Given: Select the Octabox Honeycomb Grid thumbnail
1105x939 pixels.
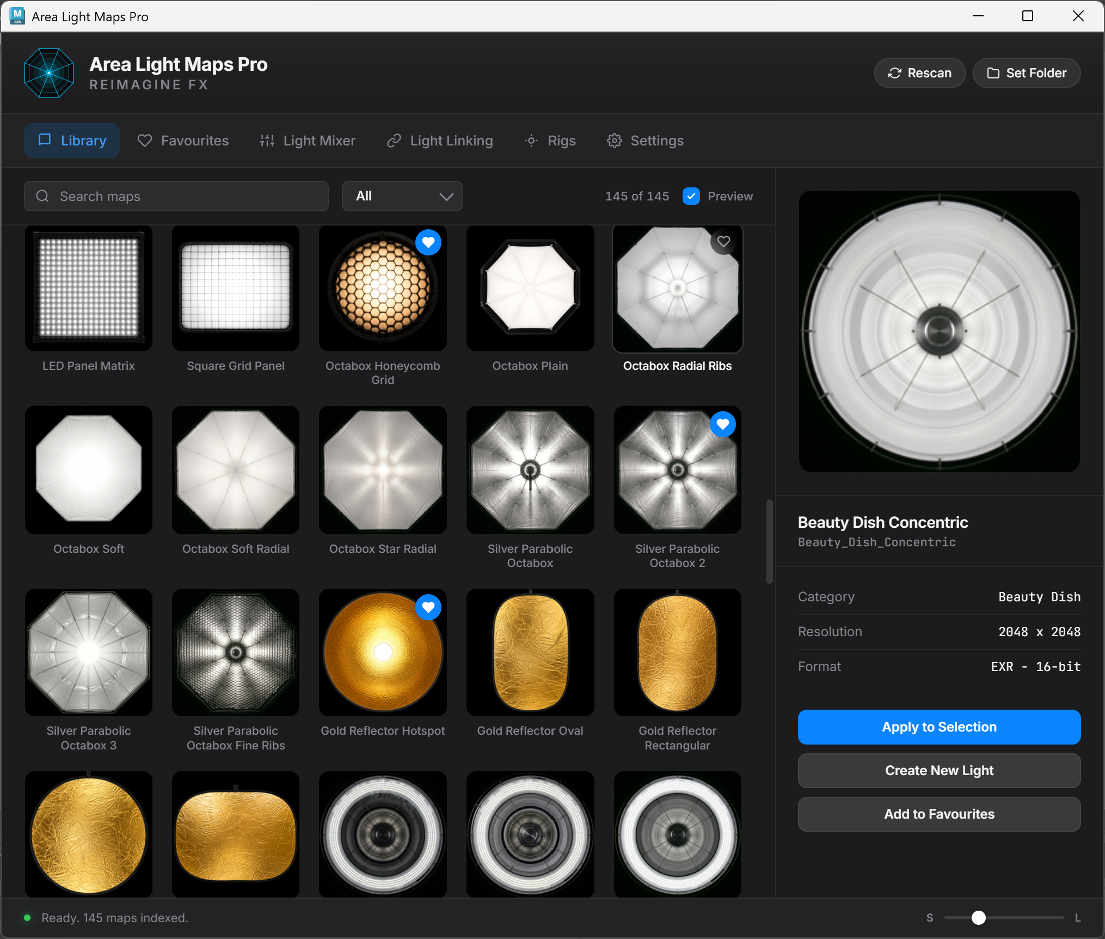Looking at the screenshot, I should click(x=383, y=288).
